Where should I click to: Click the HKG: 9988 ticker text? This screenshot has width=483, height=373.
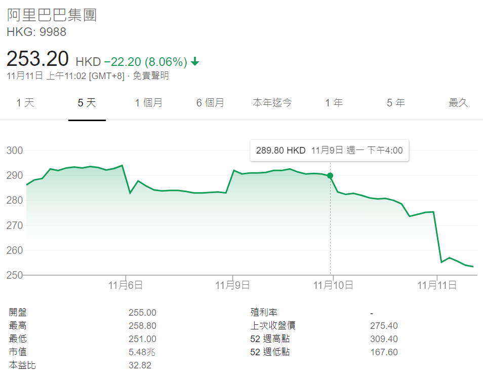pyautogui.click(x=36, y=32)
